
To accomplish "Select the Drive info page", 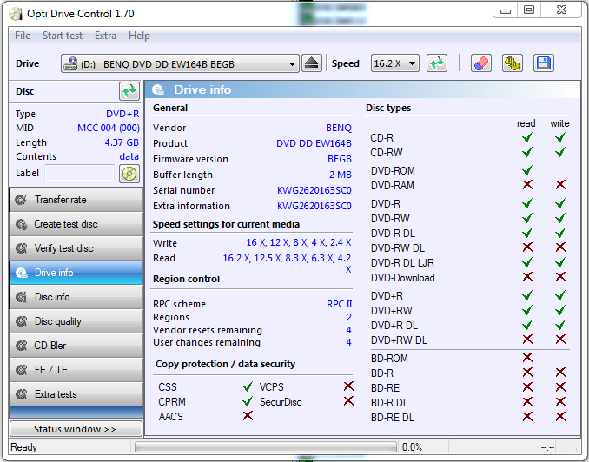I will pyautogui.click(x=76, y=273).
